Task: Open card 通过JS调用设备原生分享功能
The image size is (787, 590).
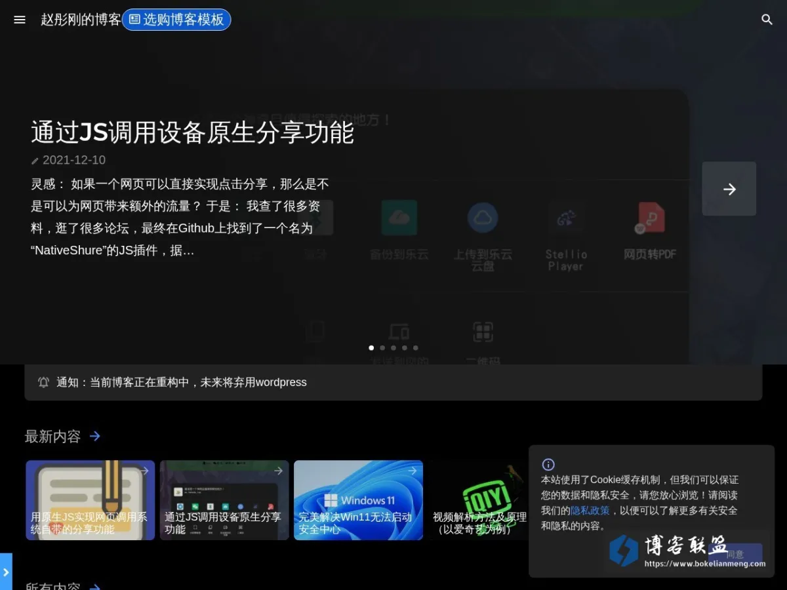Action: [x=224, y=500]
